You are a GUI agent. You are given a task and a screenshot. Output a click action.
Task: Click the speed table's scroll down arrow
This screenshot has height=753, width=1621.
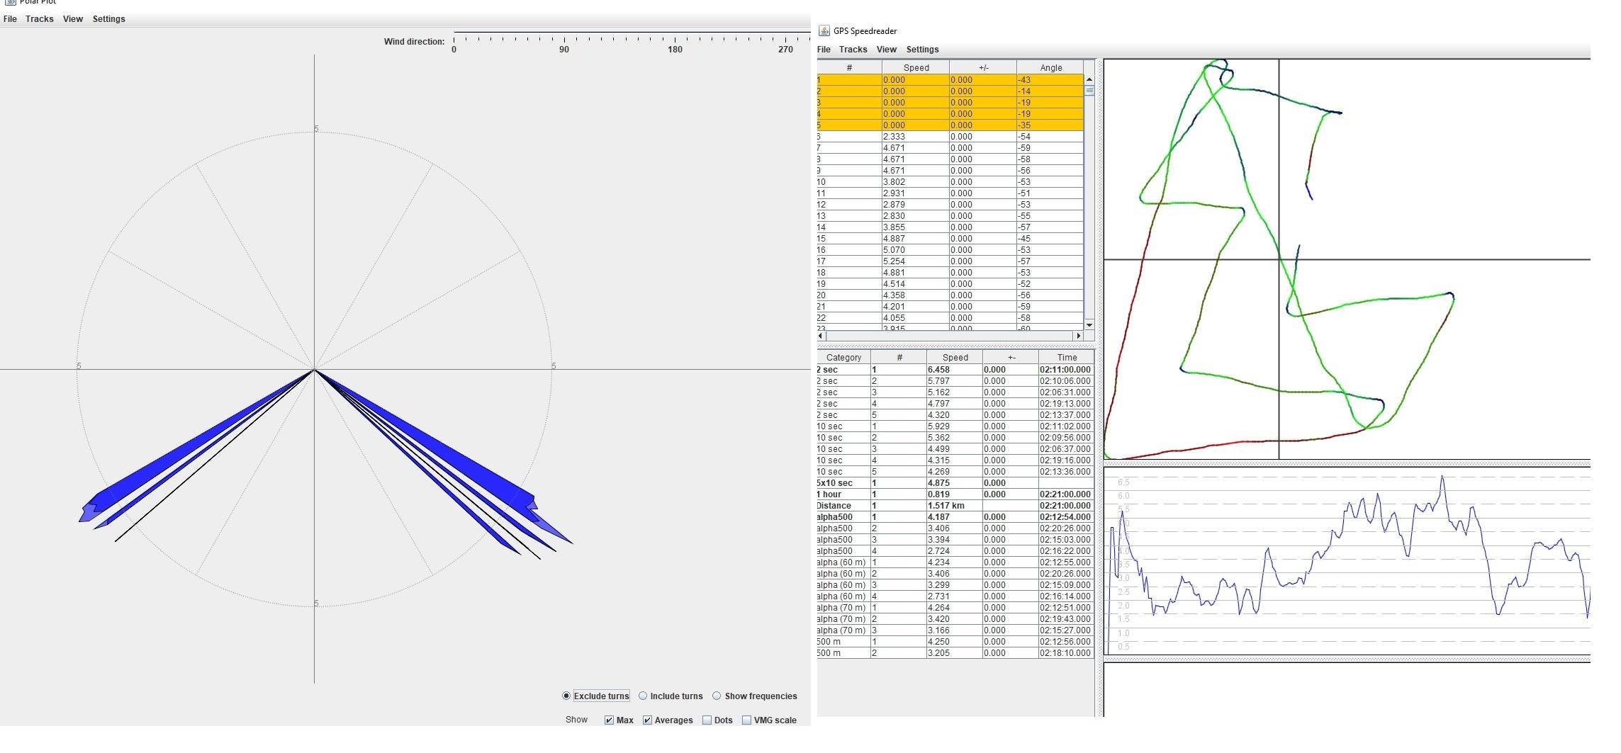point(1089,324)
